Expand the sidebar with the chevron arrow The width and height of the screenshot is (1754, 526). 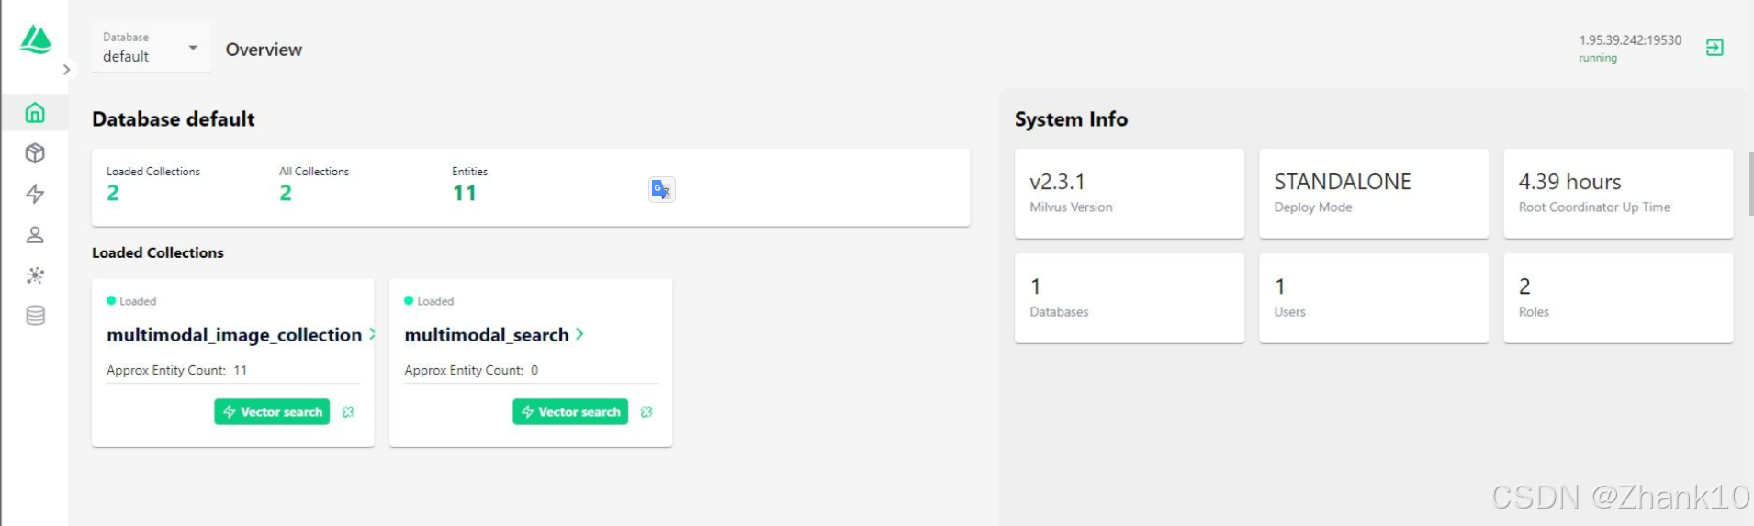66,70
